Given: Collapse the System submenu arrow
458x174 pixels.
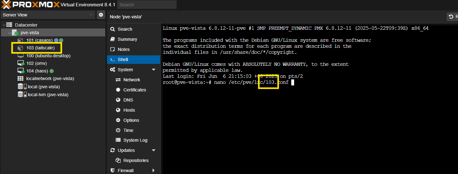Looking at the screenshot, I should [154, 70].
